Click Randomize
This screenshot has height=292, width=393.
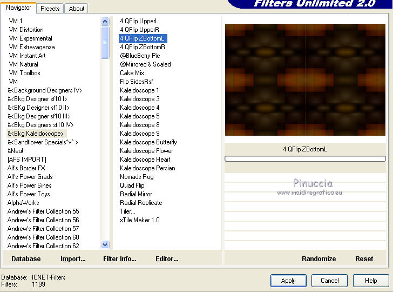click(x=319, y=259)
